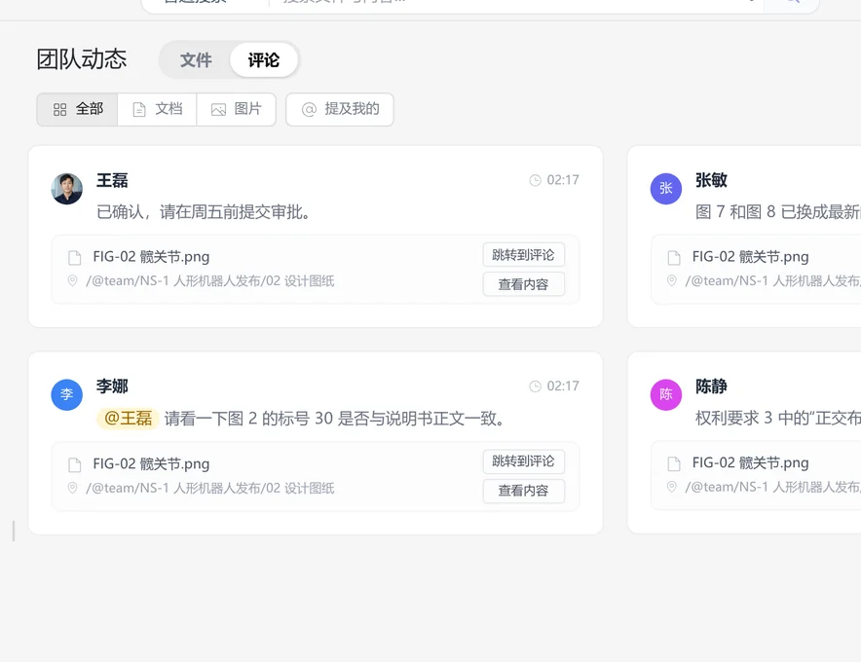The height and width of the screenshot is (662, 861).
Task: Click the location pin in 张敏's card
Action: point(671,281)
